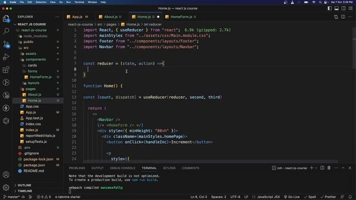This screenshot has width=356, height=200.
Task: Open the Selection menu in menu bar
Action: pos(41,2)
